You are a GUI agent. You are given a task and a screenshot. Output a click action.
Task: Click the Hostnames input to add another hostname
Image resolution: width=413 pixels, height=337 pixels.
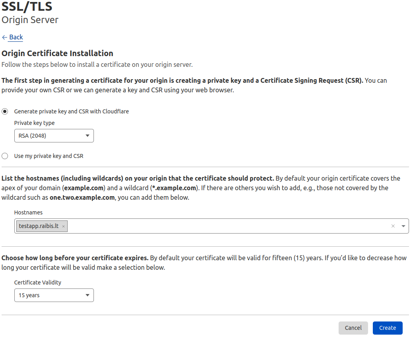click(x=199, y=226)
